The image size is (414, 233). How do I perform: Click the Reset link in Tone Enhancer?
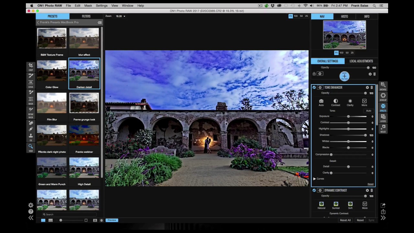coord(370,184)
